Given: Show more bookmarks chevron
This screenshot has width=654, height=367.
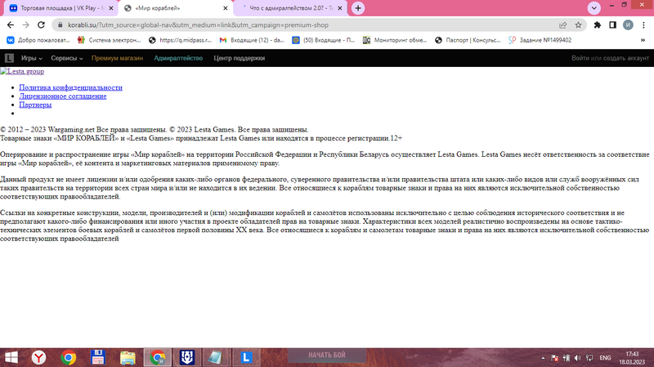Looking at the screenshot, I should pyautogui.click(x=643, y=40).
